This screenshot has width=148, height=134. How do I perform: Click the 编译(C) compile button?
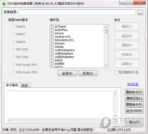[127, 27]
